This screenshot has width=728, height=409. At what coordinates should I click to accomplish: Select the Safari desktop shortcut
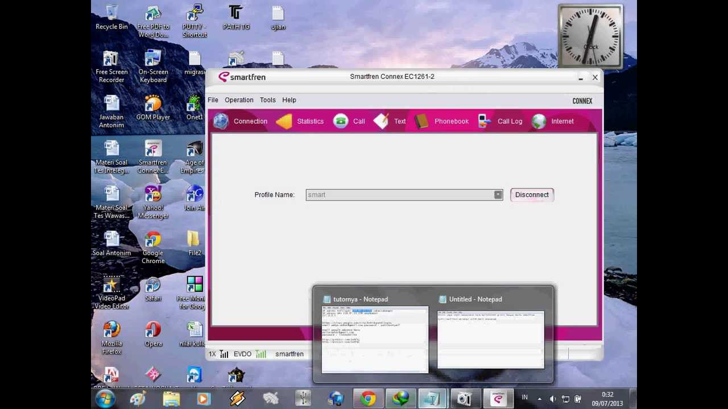click(x=153, y=290)
